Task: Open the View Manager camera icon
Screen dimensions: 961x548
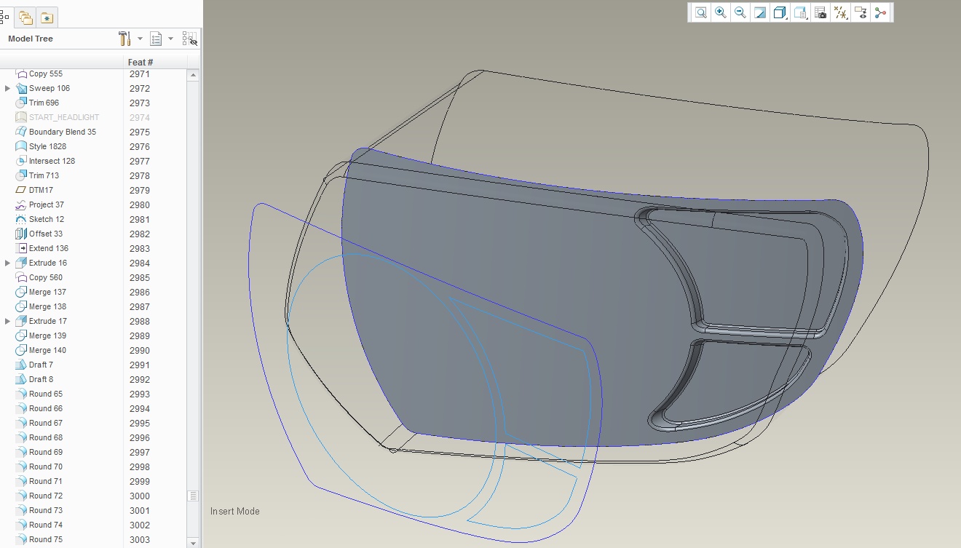Action: click(820, 12)
